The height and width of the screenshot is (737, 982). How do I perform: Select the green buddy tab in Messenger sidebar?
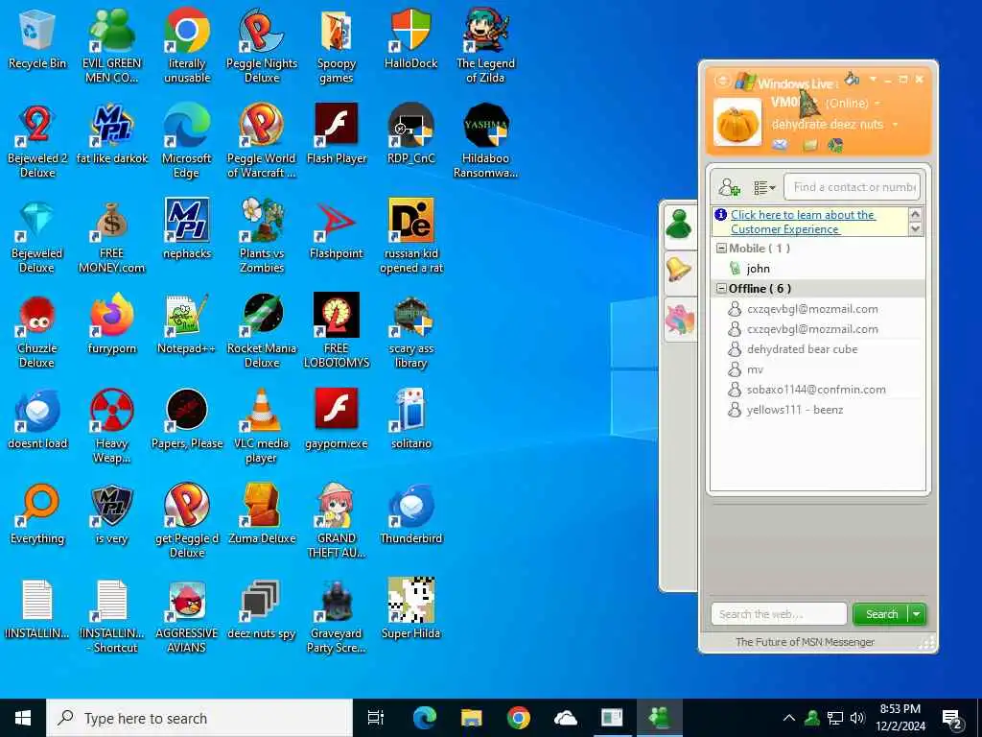680,225
